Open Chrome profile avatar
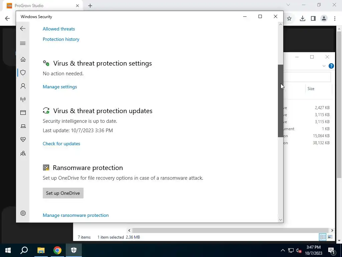The height and width of the screenshot is (257, 342). point(324,19)
